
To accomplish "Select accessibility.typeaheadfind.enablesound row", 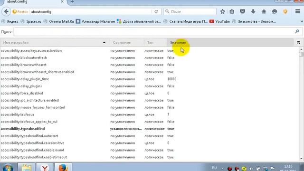I will (149, 150).
